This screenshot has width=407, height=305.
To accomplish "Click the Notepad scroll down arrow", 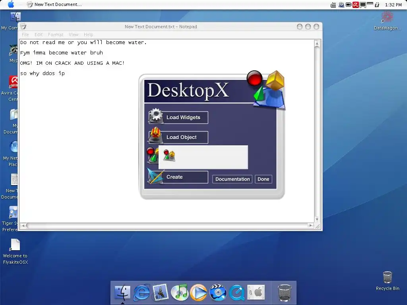I will pos(317,219).
